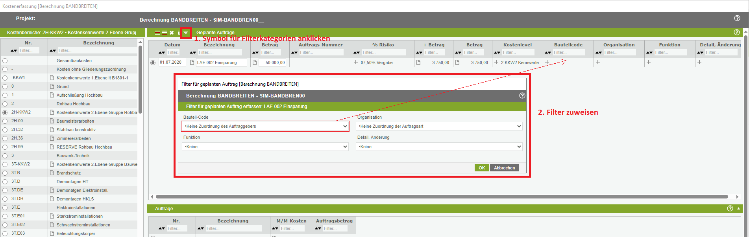Open the Bauteil-Code dropdown
The width and height of the screenshot is (749, 237).
click(x=265, y=126)
